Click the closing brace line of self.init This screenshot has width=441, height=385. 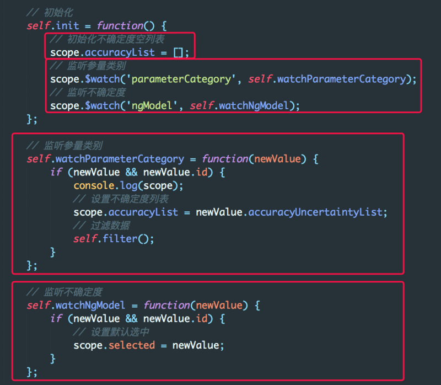[32, 119]
